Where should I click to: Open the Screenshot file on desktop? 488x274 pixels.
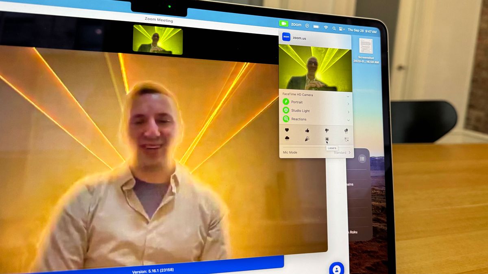pyautogui.click(x=366, y=46)
